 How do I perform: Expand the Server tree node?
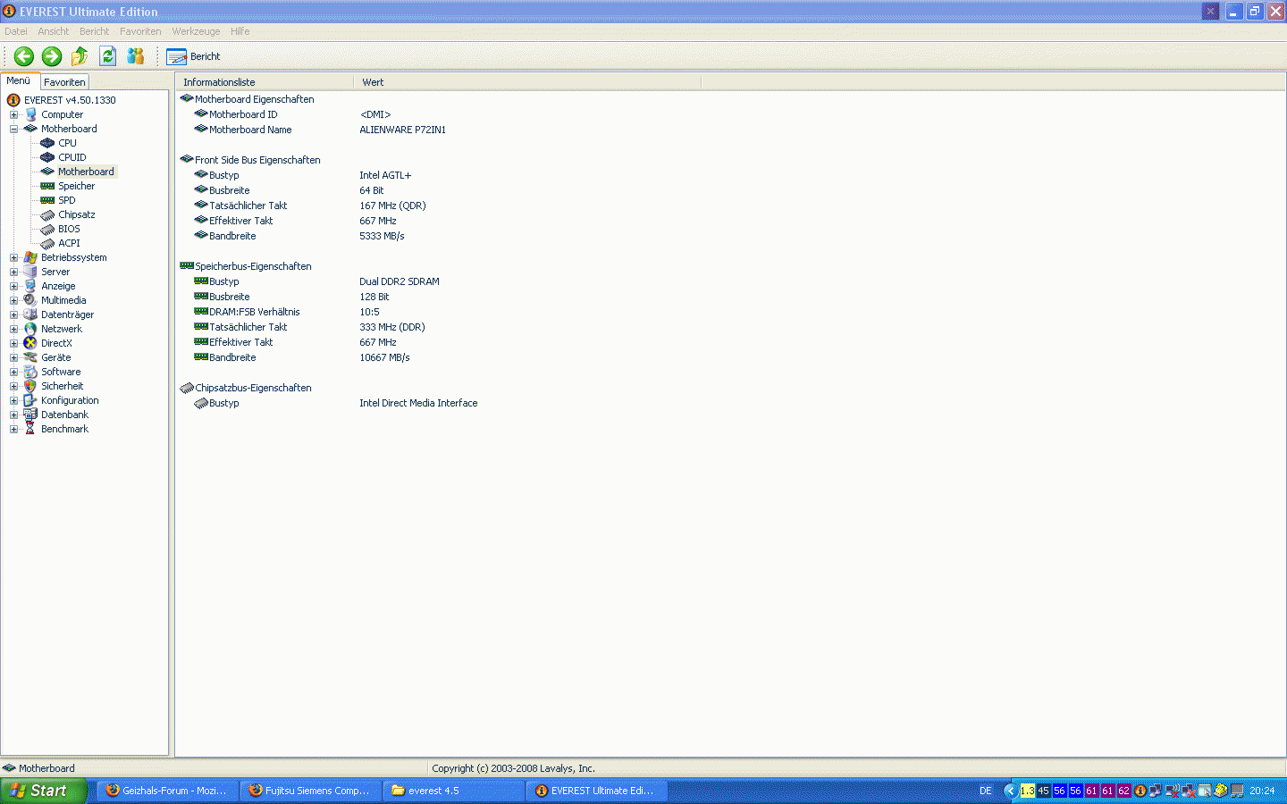pyautogui.click(x=13, y=272)
